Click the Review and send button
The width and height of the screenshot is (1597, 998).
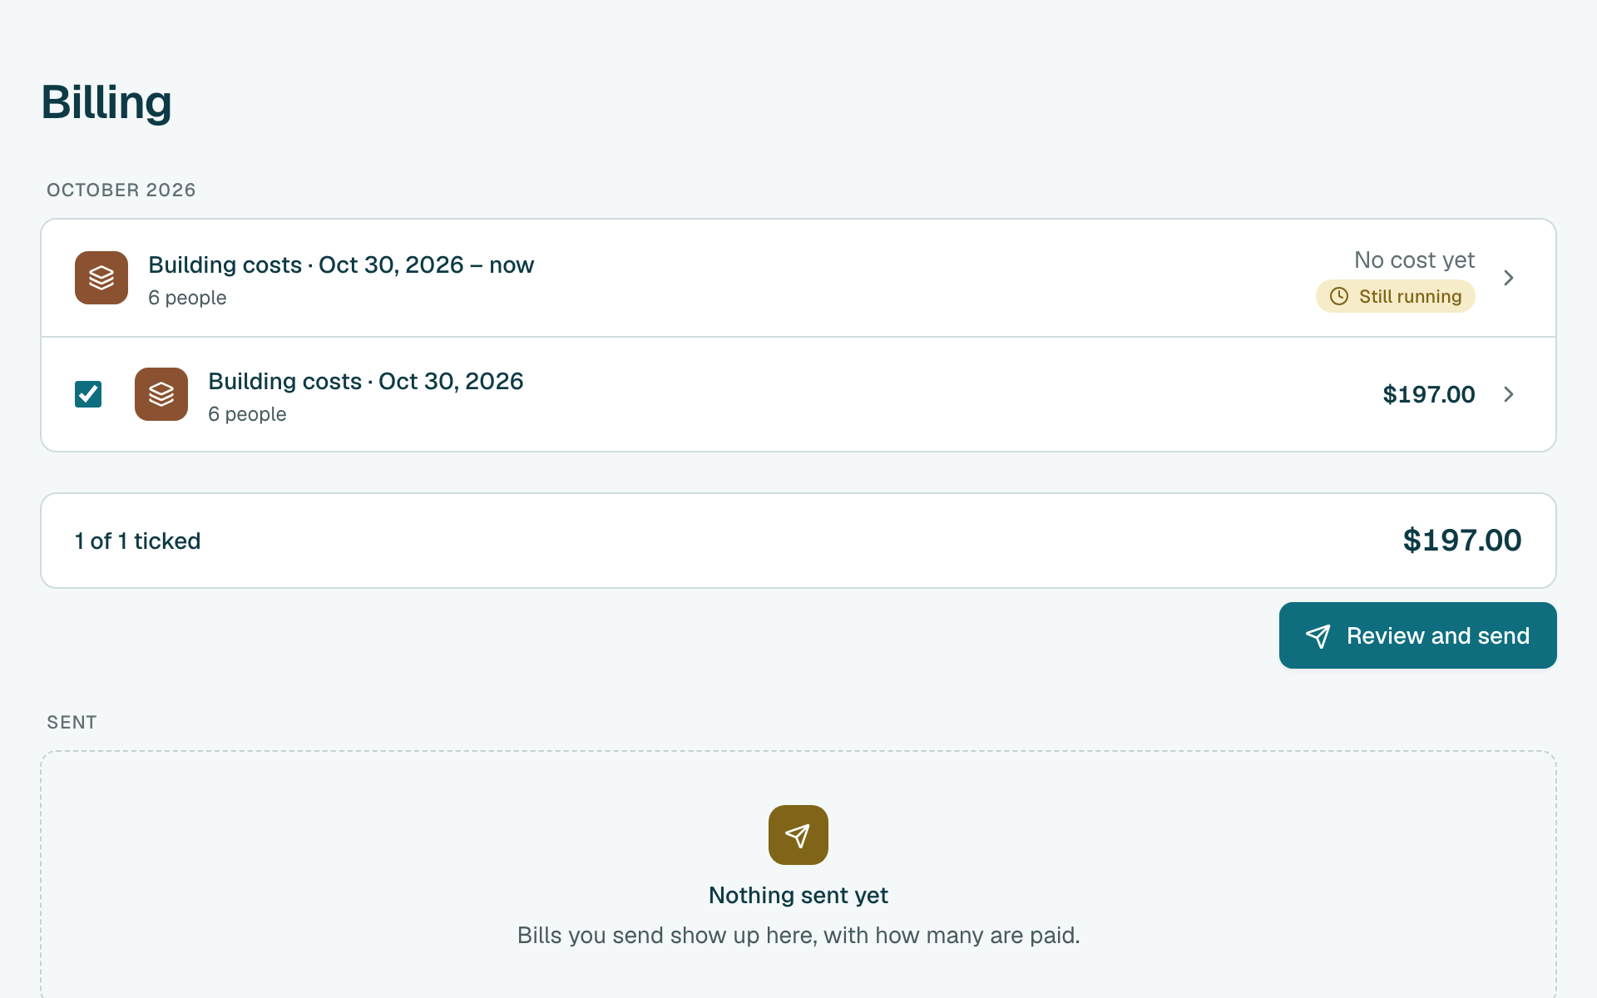click(1417, 635)
